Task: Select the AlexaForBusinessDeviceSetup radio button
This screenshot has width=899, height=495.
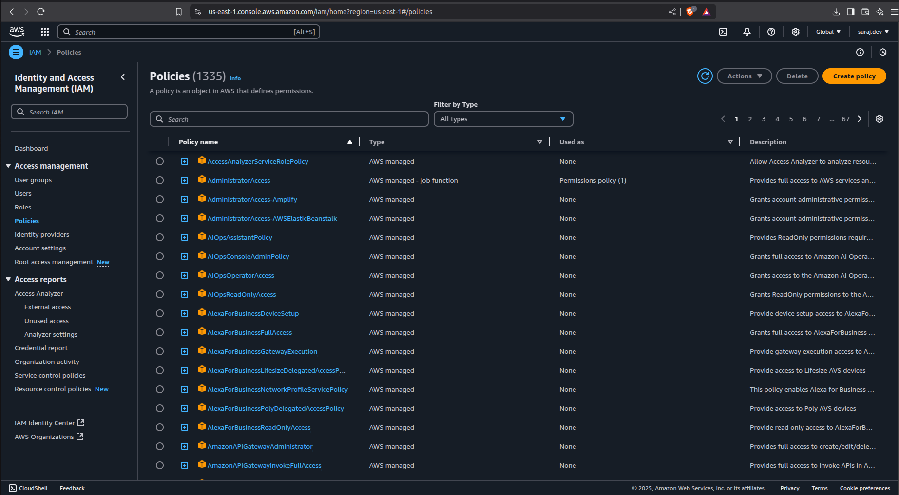Action: [x=160, y=313]
